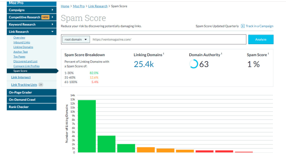Viewport: 286px width, 154px height.
Task: Open the On-Page Grader
Action: [32, 92]
